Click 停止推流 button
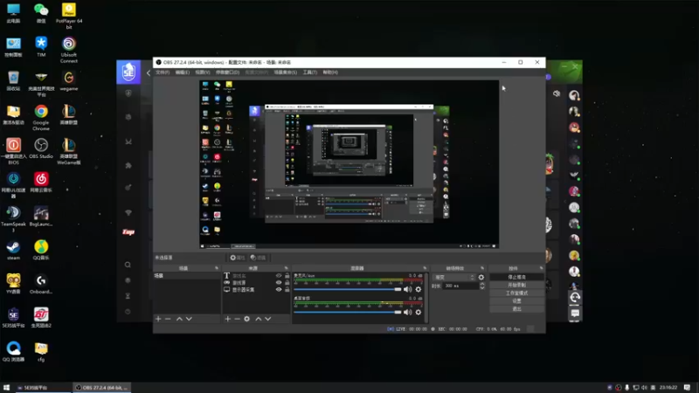 click(x=516, y=277)
